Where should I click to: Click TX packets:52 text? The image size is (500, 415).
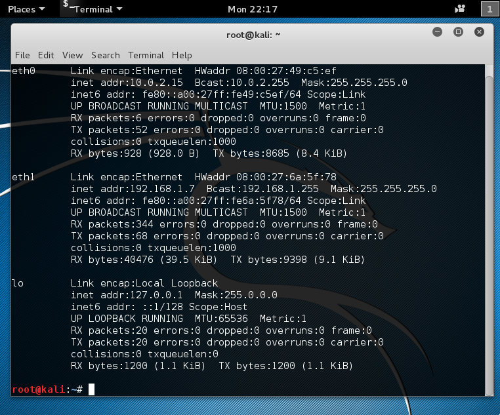point(109,130)
